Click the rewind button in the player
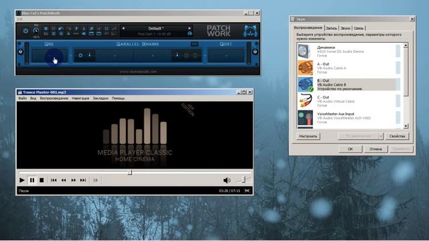429x241 pixels. [64, 180]
